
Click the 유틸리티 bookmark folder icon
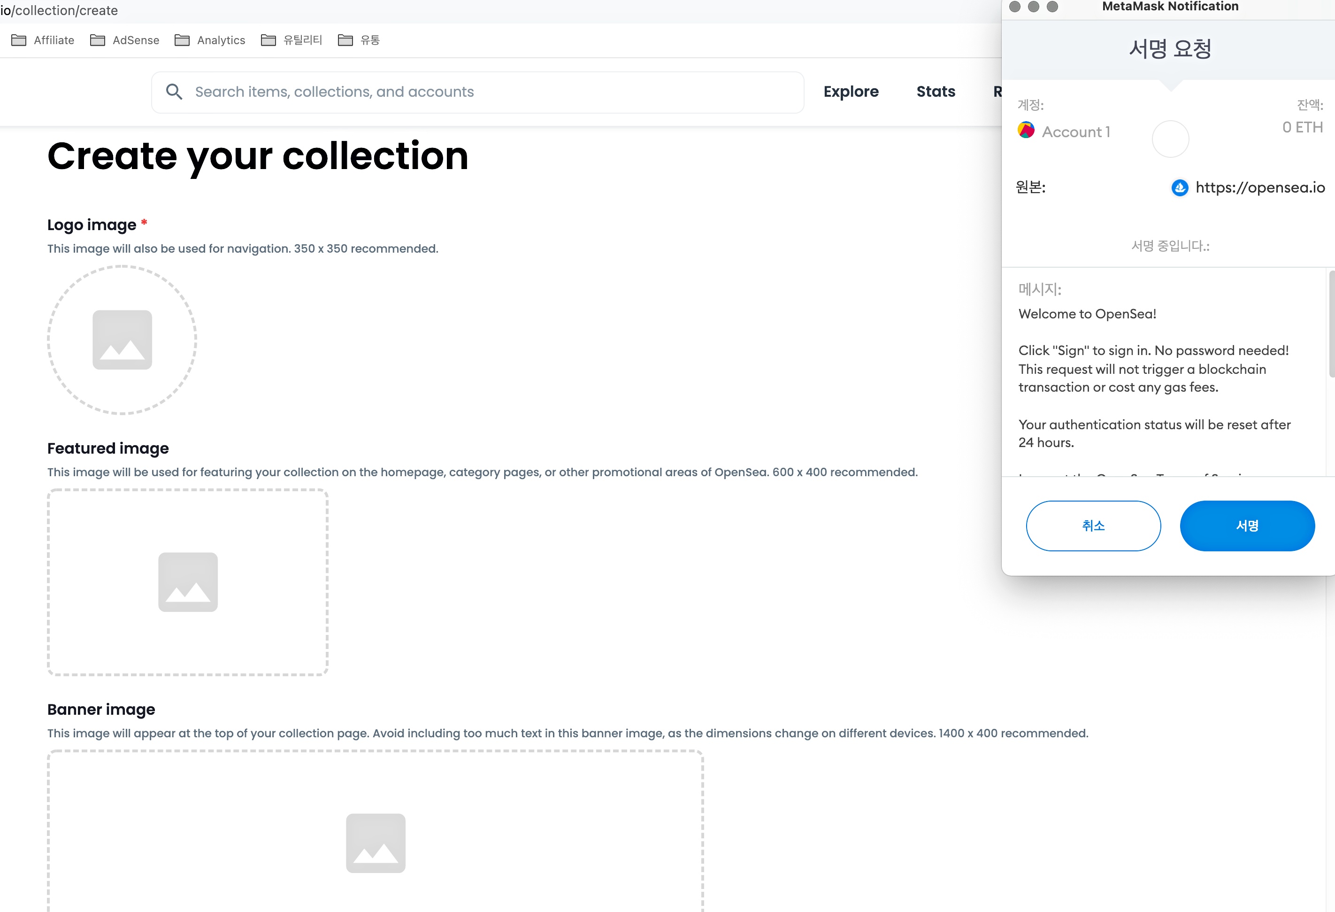coord(268,40)
